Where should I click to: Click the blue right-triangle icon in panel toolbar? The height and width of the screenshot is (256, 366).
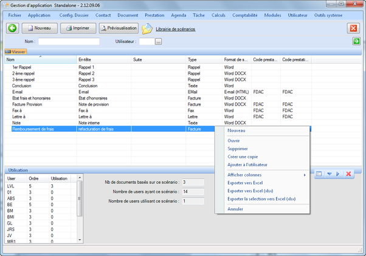tap(338, 174)
